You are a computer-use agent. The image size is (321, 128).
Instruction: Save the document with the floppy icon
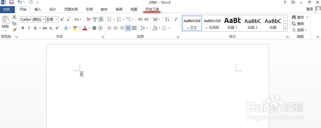[x=12, y=3]
